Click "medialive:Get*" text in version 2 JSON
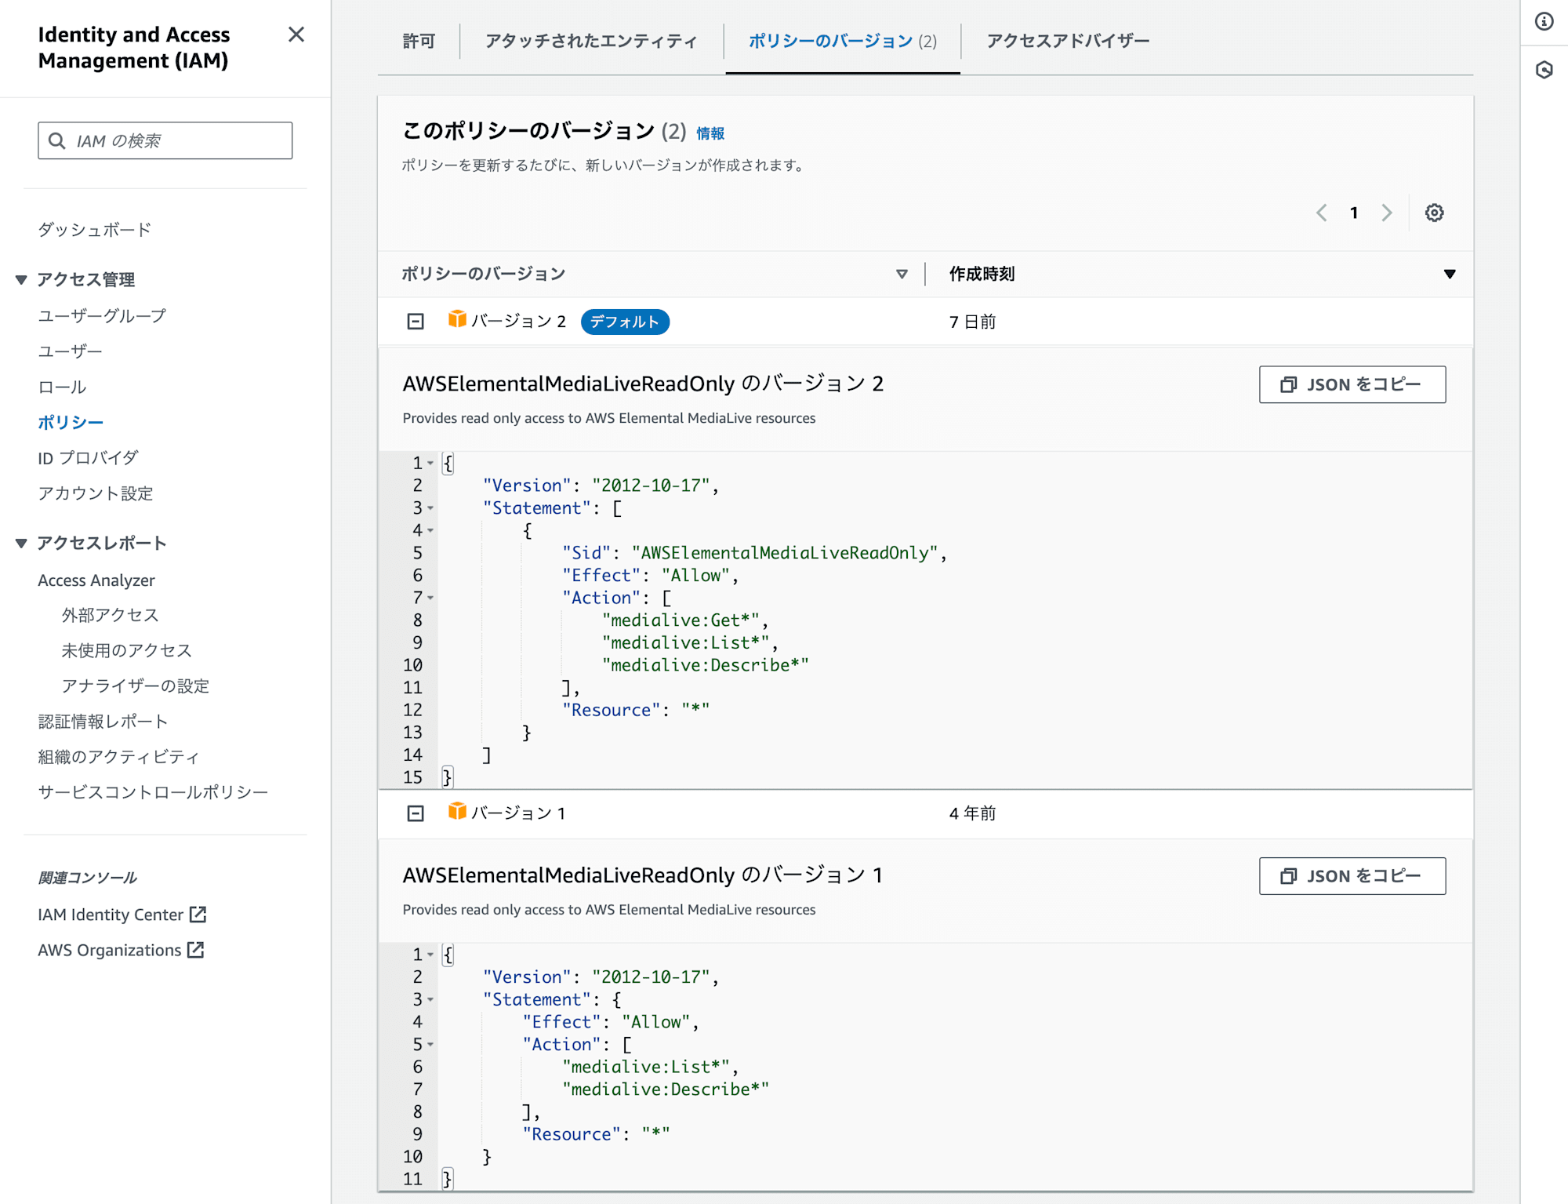 681,620
